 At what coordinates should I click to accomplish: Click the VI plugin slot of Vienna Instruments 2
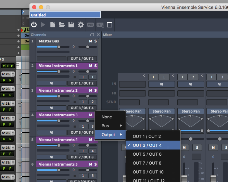[x=52, y=108]
